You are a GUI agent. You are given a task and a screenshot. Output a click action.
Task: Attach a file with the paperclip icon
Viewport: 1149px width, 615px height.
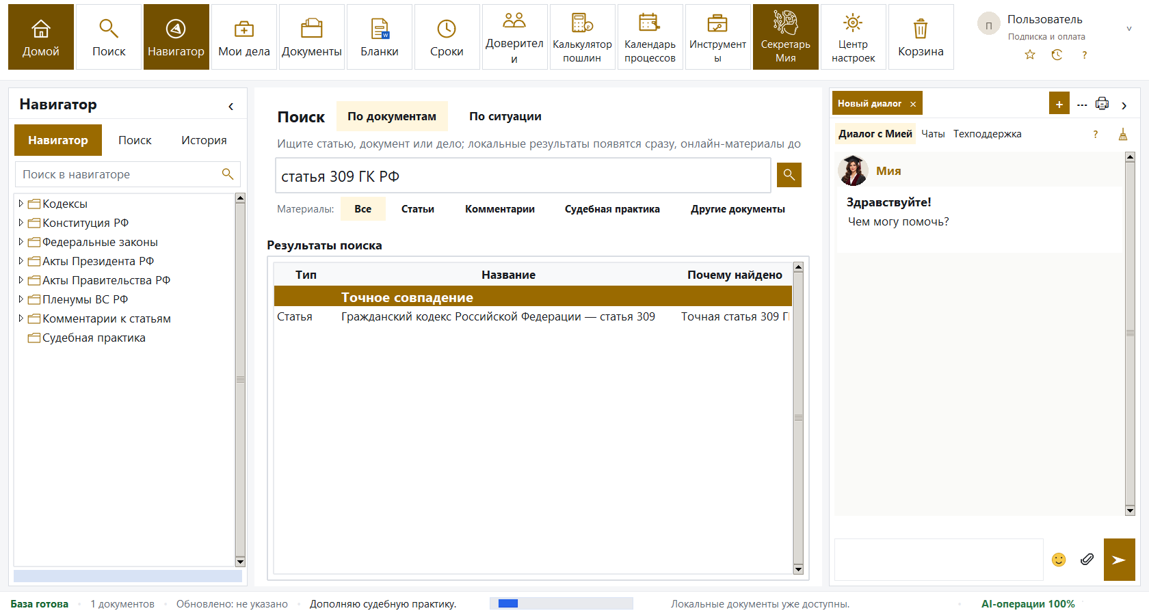tap(1087, 560)
